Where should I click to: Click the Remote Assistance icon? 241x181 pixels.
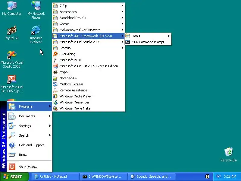(x=55, y=90)
